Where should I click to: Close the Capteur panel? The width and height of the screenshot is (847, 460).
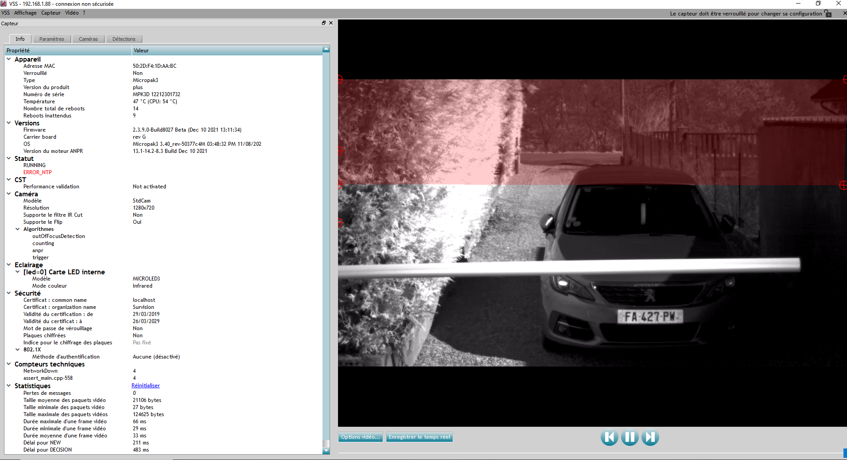(x=331, y=23)
